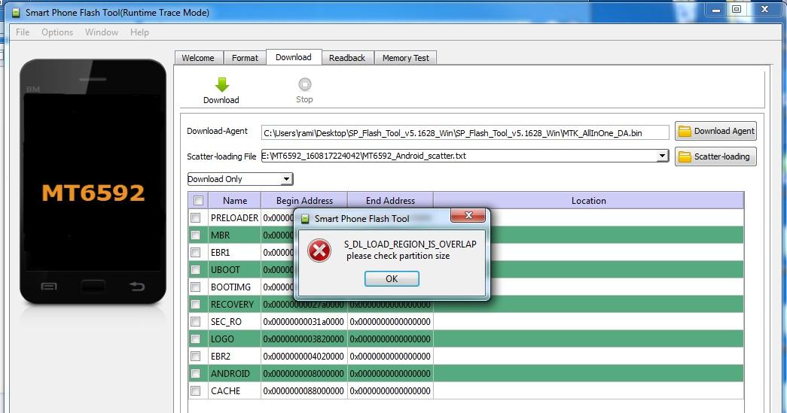This screenshot has width=787, height=413.
Task: Click the green Download arrow icon
Action: click(x=222, y=84)
